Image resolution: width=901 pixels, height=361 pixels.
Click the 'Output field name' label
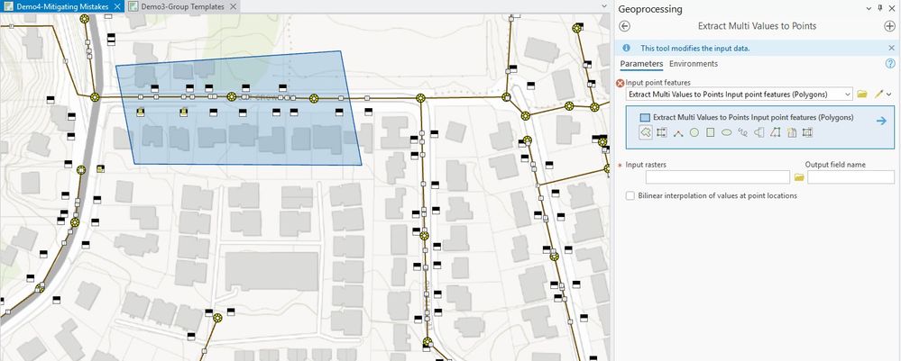point(835,165)
